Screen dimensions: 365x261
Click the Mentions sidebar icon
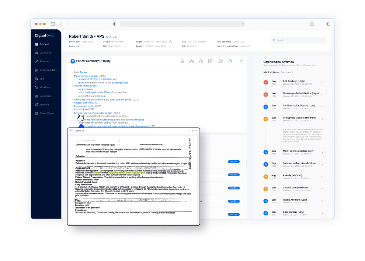(x=36, y=105)
